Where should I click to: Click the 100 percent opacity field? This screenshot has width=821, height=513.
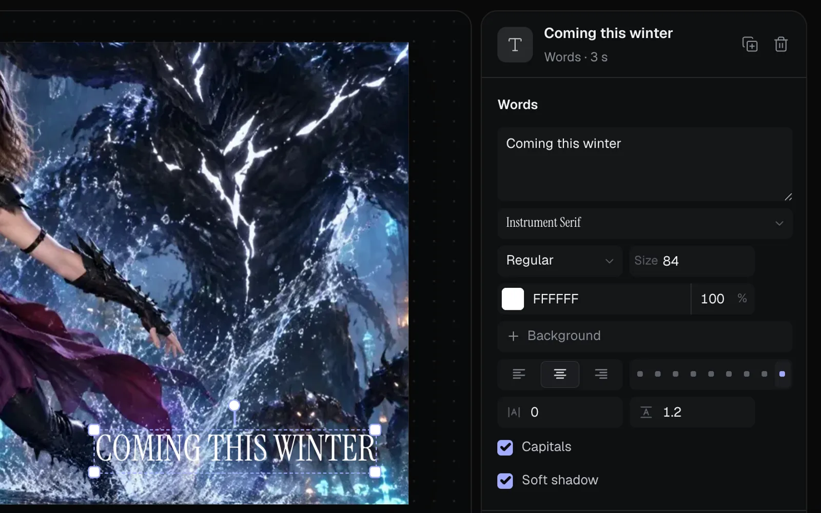point(723,299)
